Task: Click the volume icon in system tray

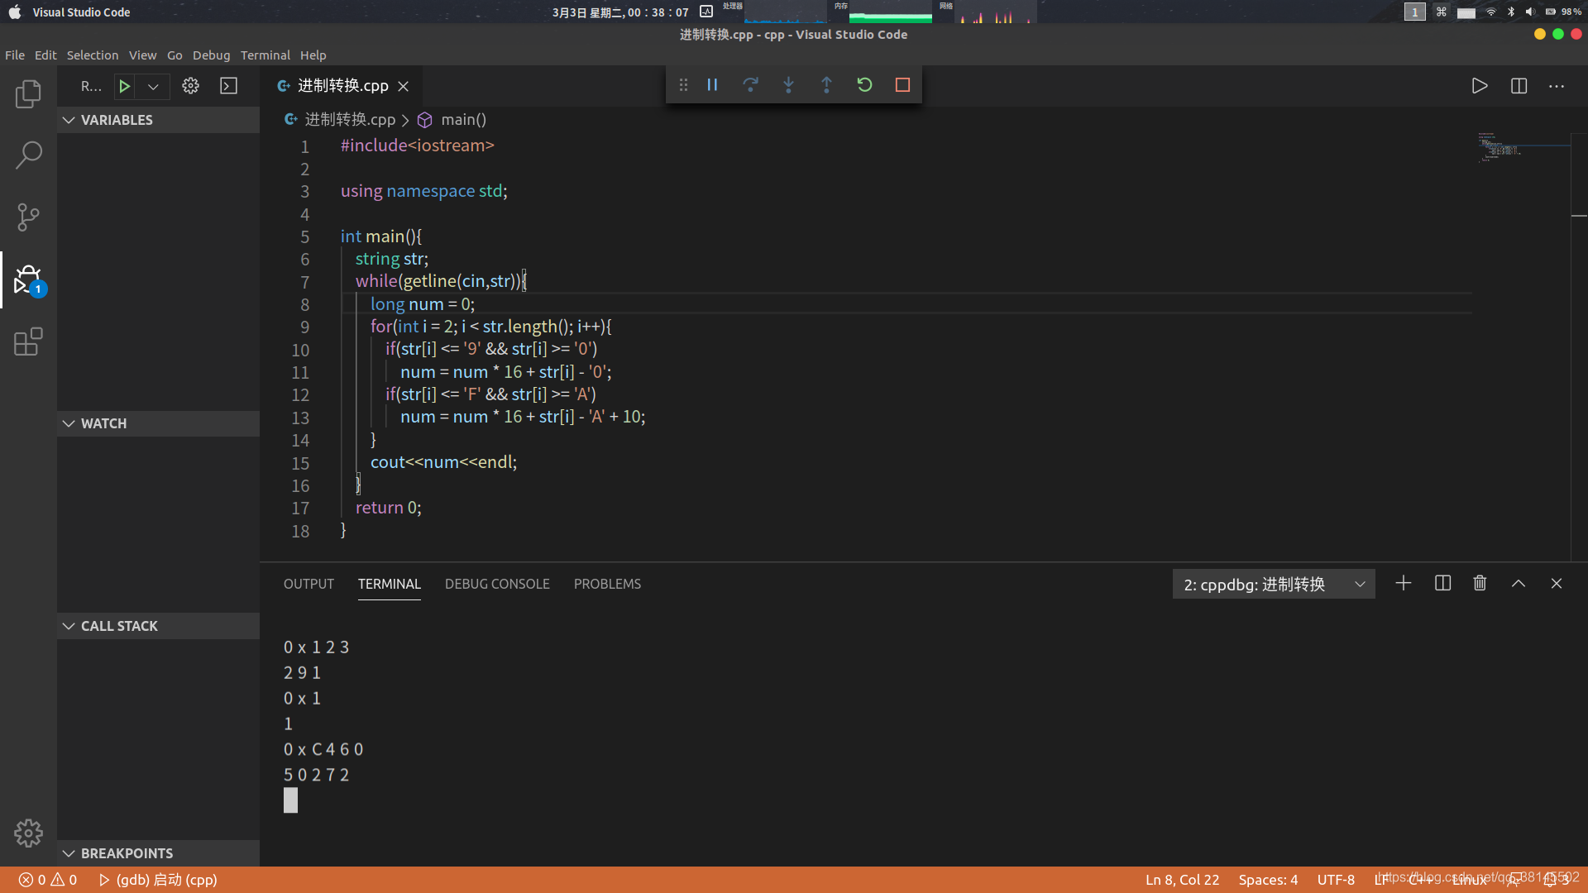Action: click(x=1529, y=12)
